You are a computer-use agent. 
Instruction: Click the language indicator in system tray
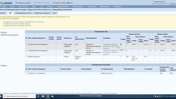[x=174, y=96]
